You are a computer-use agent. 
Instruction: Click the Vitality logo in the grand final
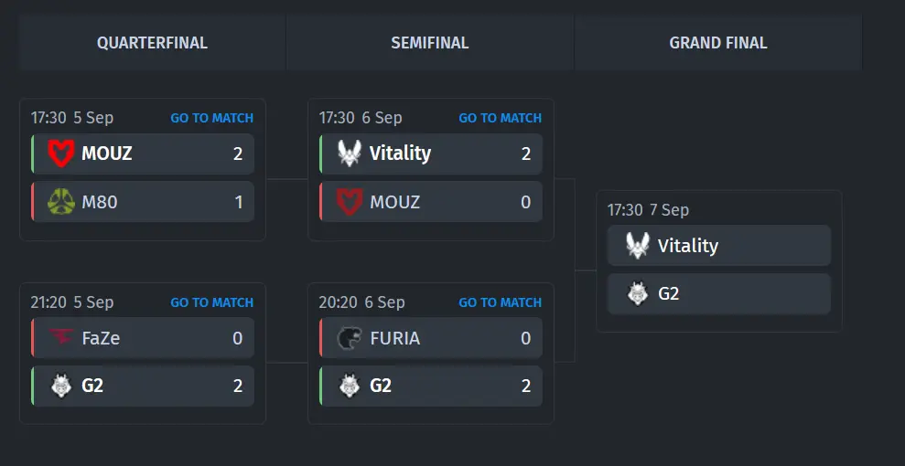tap(638, 246)
